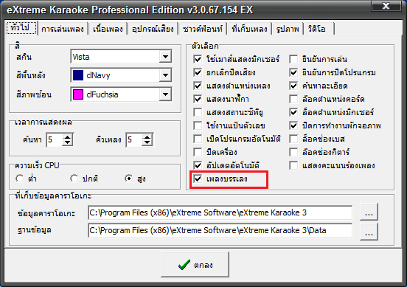The width and height of the screenshot is (407, 287).
Task: Open the การเล่นเพลง tab
Action: [x=63, y=29]
